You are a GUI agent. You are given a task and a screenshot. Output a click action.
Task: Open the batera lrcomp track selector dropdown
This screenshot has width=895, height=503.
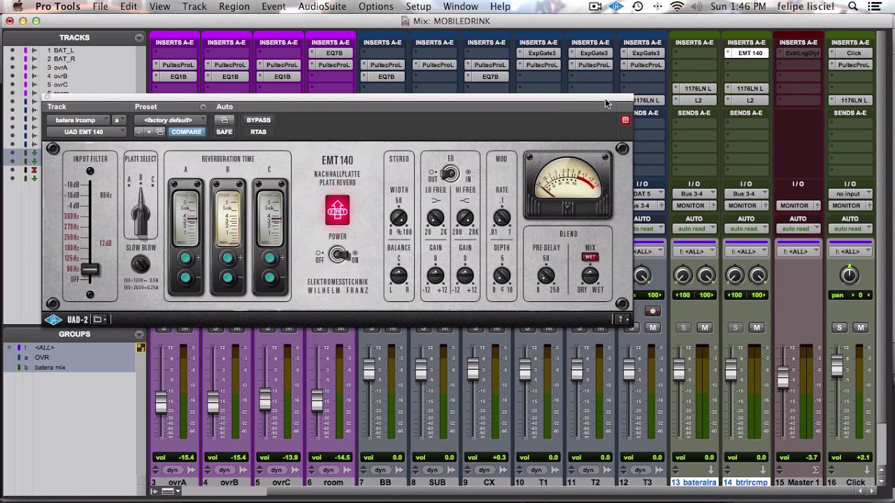(78, 120)
